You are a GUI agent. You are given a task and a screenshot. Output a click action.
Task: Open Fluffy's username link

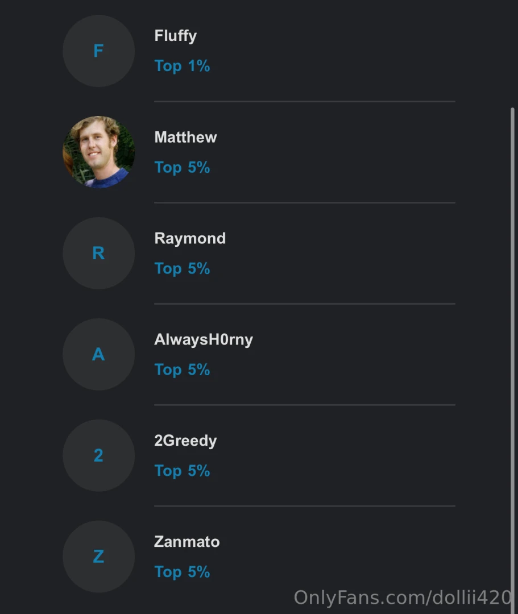175,36
